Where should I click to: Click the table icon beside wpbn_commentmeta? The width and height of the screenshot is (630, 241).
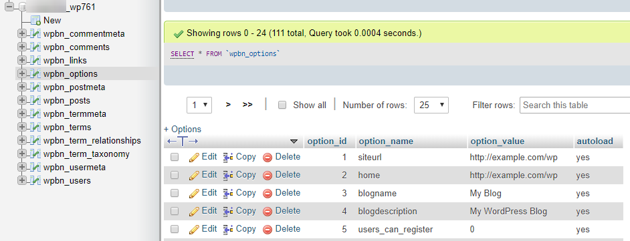click(35, 34)
